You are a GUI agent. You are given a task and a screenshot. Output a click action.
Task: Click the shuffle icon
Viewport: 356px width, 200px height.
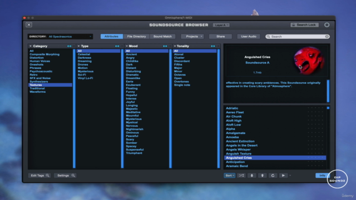tap(241, 176)
